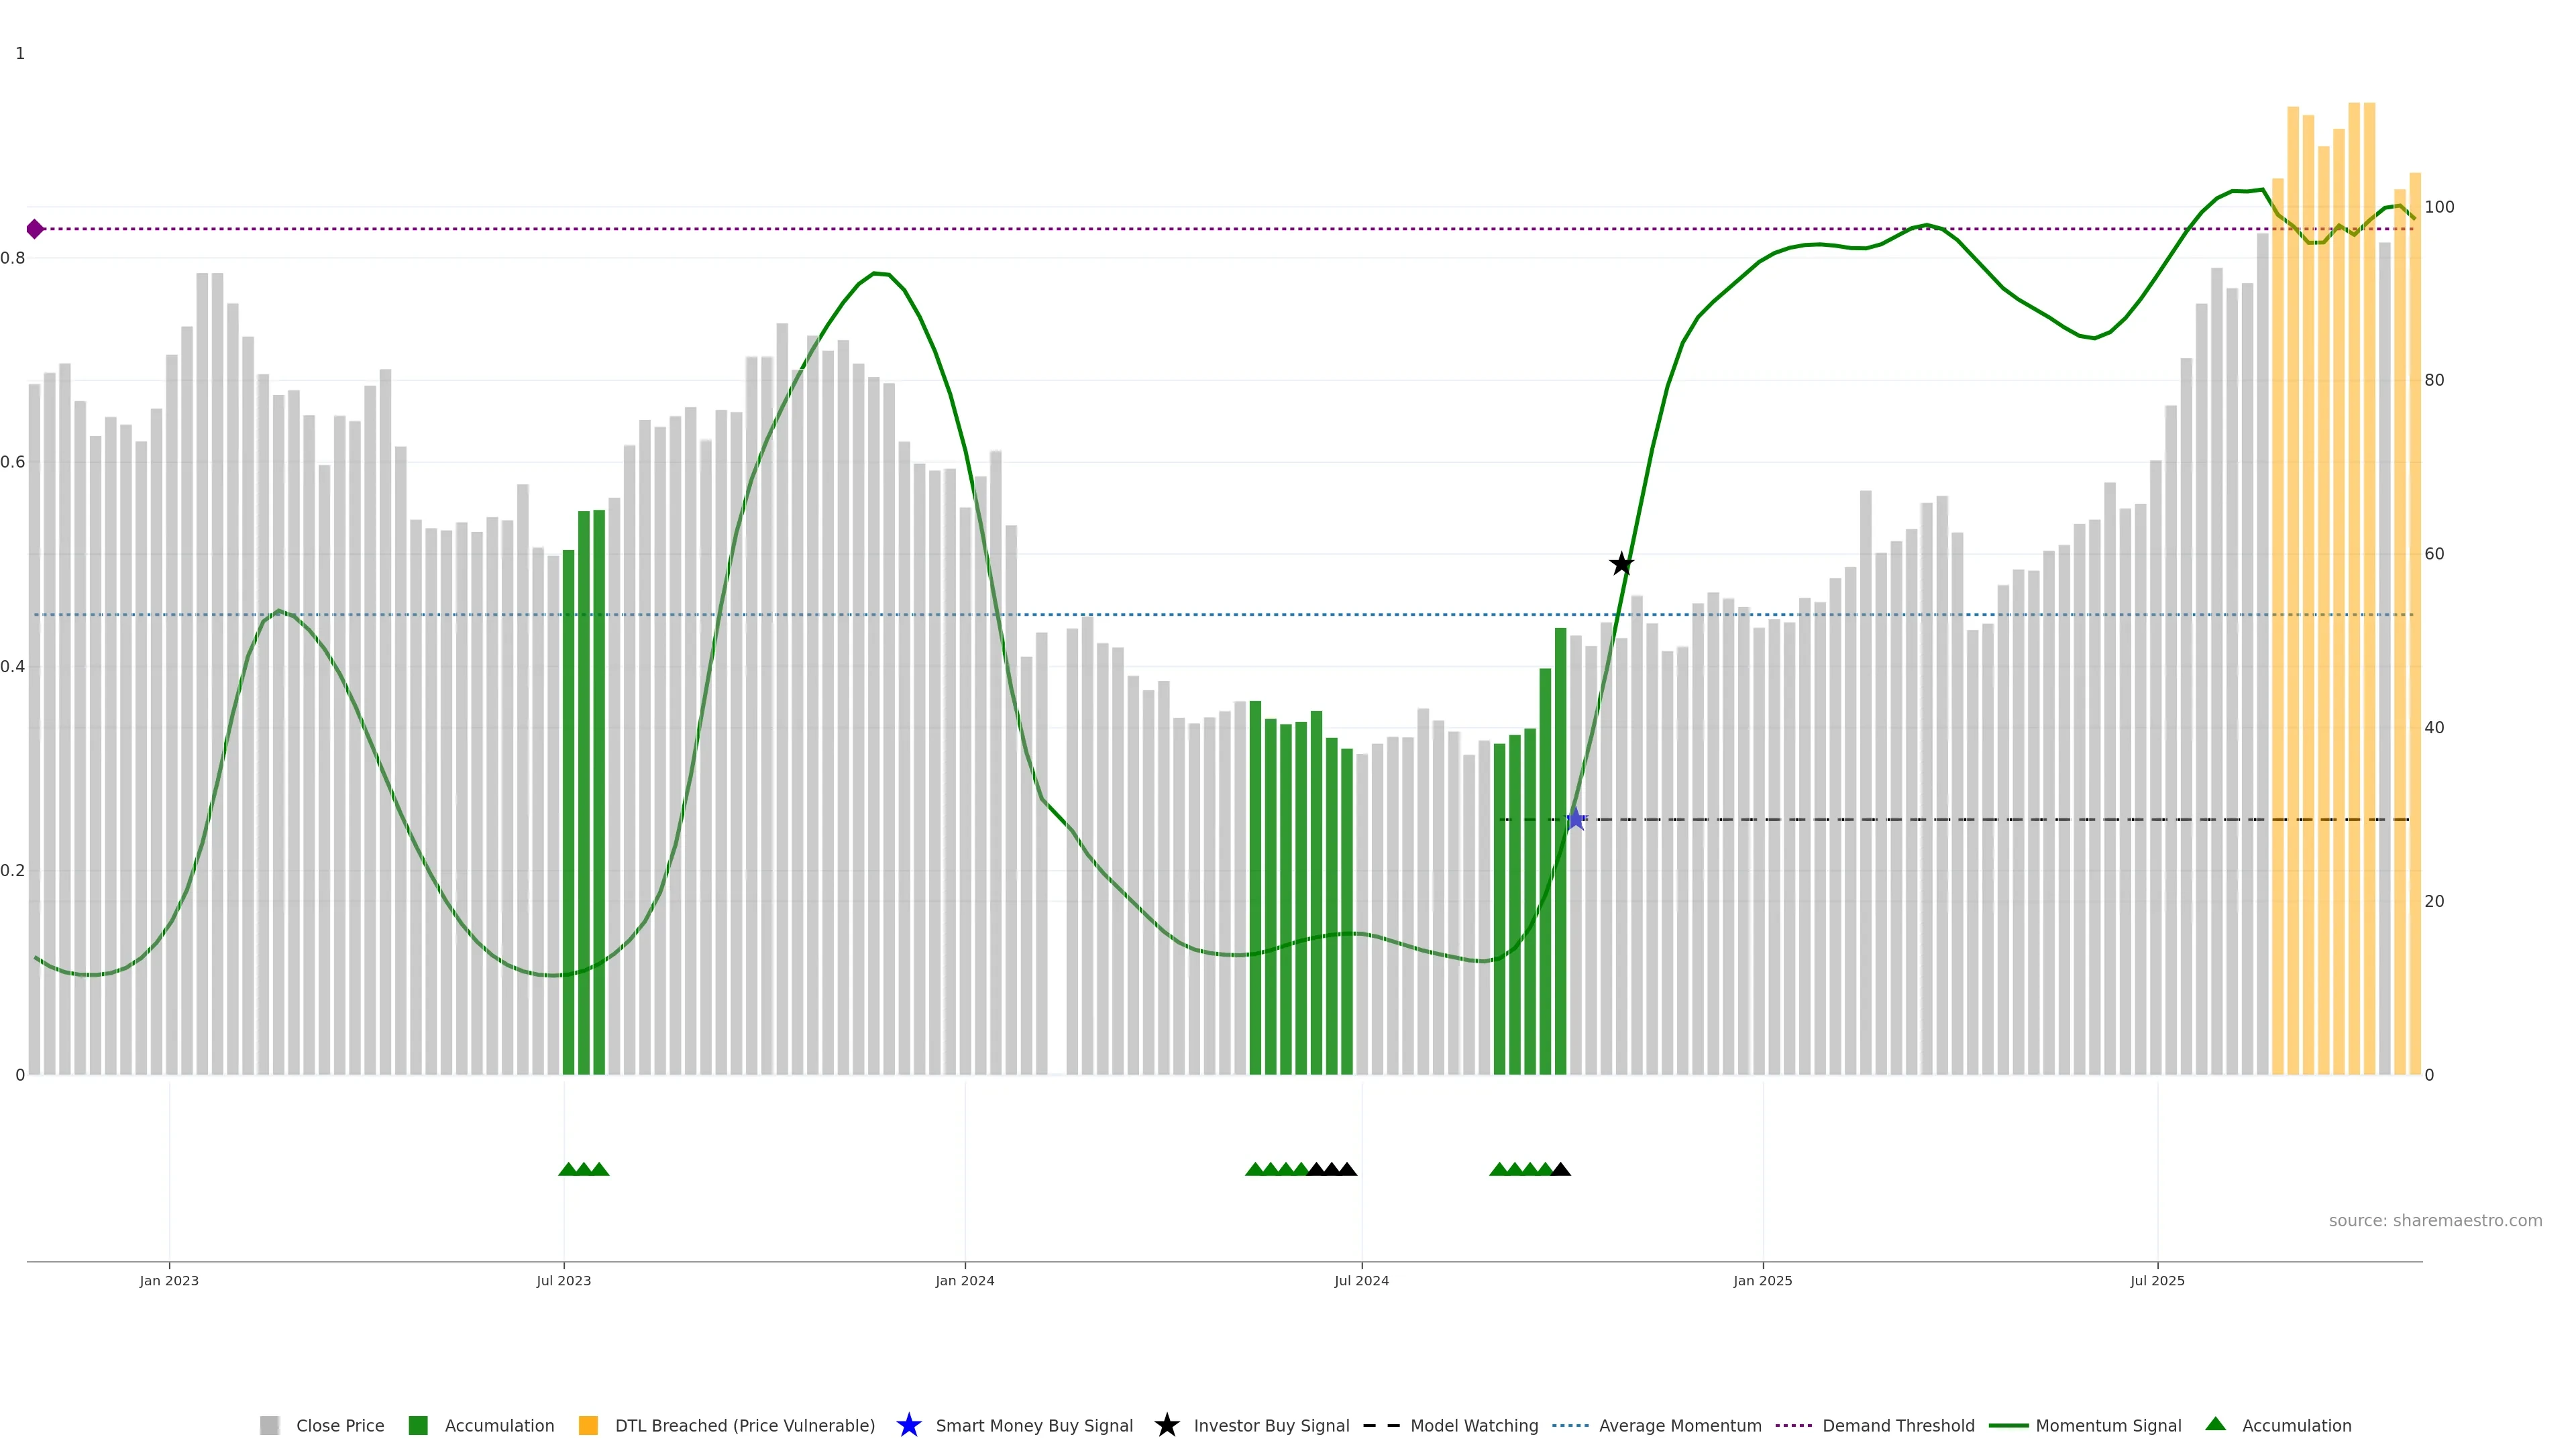This screenshot has height=1449, width=2576.
Task: Click the orange DTL Breached legend swatch
Action: 588,1425
